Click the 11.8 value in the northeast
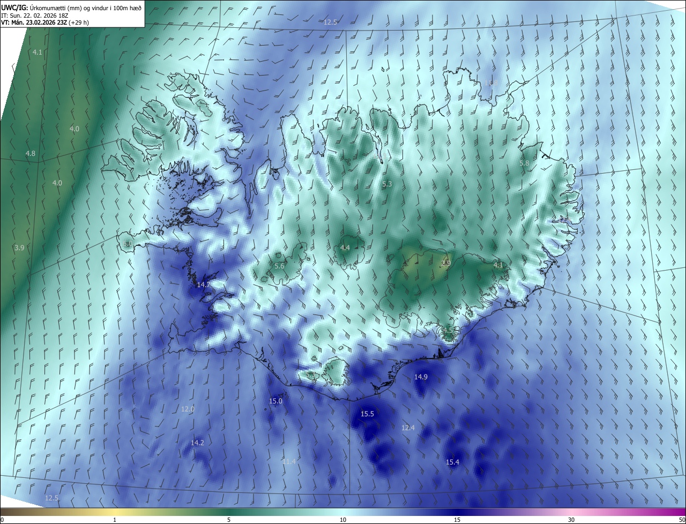Image resolution: width=686 pixels, height=524 pixels. tap(491, 83)
